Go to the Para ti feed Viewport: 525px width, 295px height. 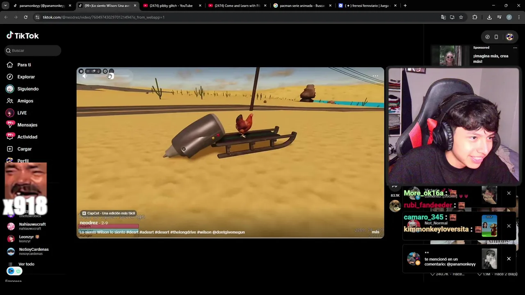coord(24,65)
